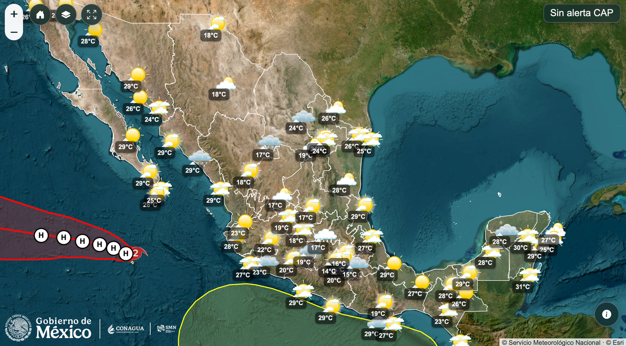626x346 pixels.
Task: Open the map layers panel
Action: click(x=66, y=15)
